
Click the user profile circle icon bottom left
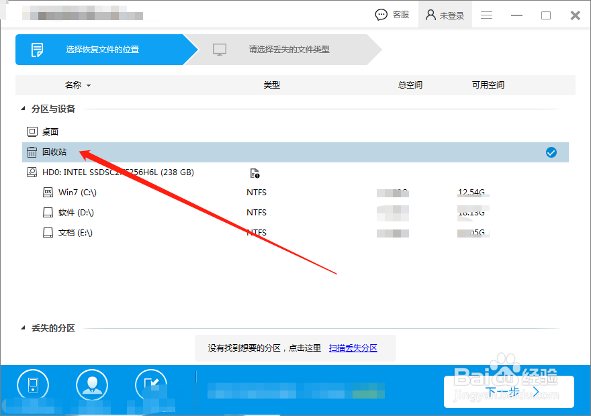point(91,384)
